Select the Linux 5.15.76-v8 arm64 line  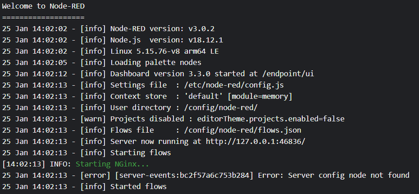[x=111, y=51]
